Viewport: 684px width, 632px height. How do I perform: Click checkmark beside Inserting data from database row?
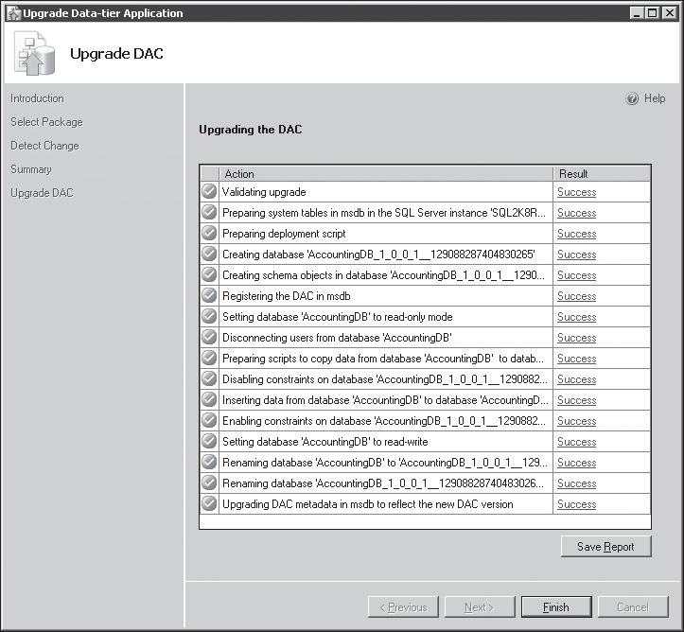coord(209,399)
